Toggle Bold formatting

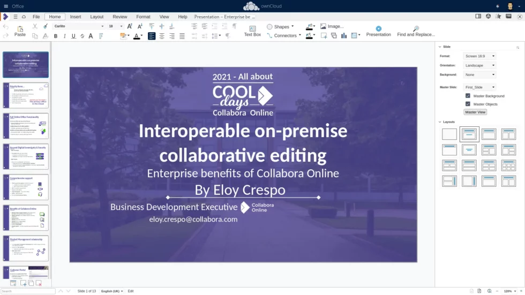(56, 36)
